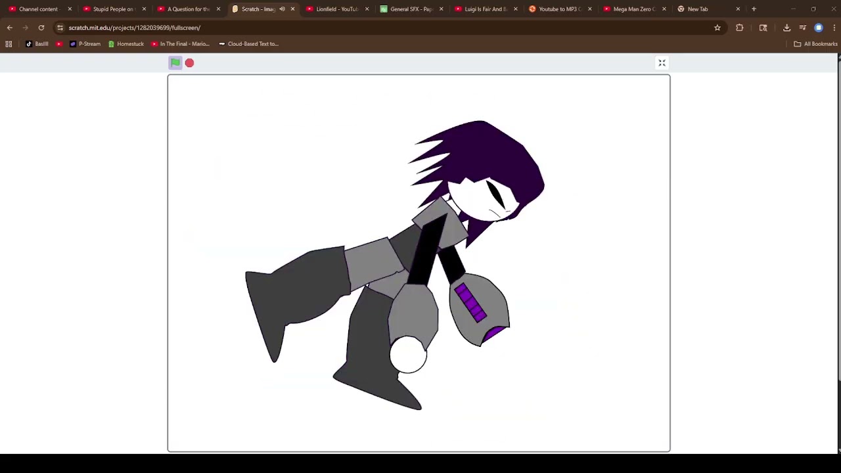Click the address bar URL
The height and width of the screenshot is (473, 841).
tap(134, 28)
